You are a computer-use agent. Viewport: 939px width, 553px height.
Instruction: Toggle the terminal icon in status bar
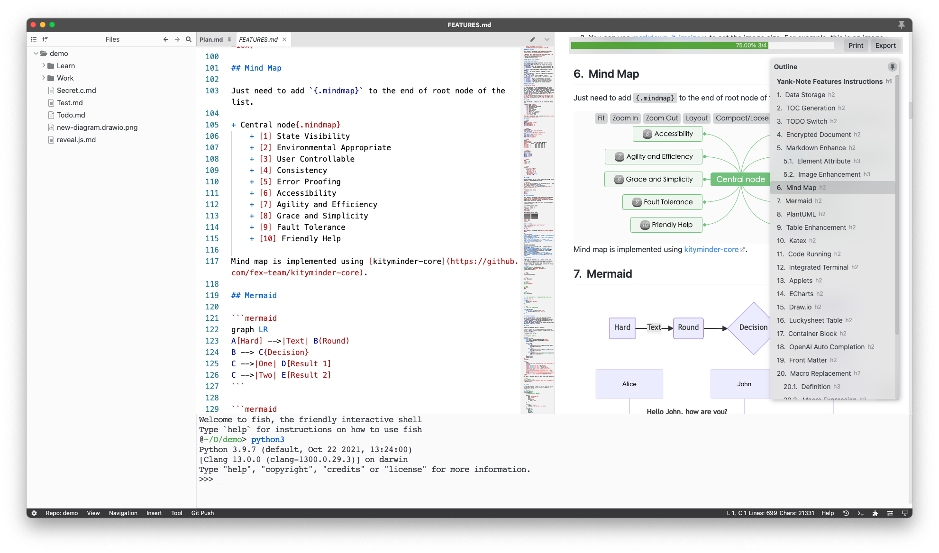(860, 513)
